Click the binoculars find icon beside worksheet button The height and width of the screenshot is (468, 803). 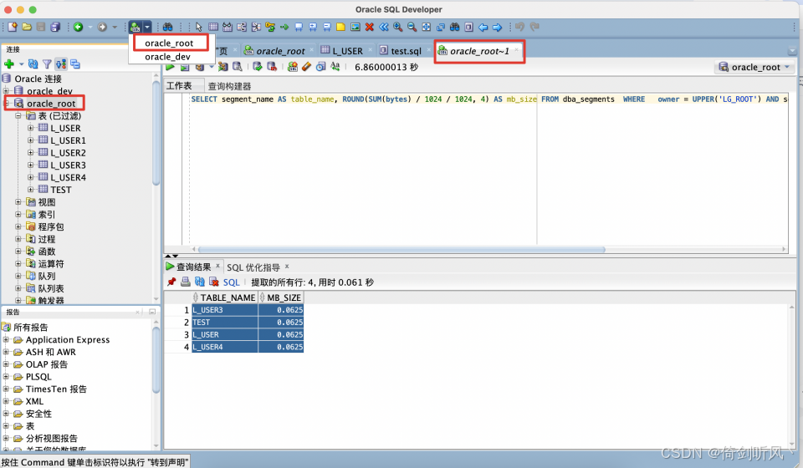(167, 27)
